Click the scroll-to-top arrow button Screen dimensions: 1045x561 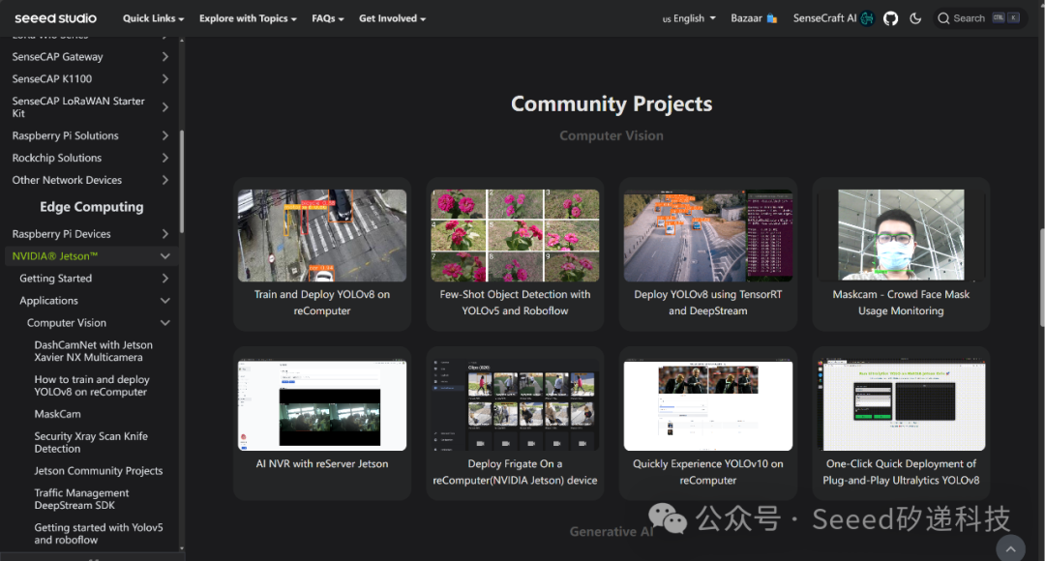(1010, 548)
